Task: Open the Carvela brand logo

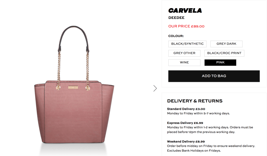Action: pos(185,10)
